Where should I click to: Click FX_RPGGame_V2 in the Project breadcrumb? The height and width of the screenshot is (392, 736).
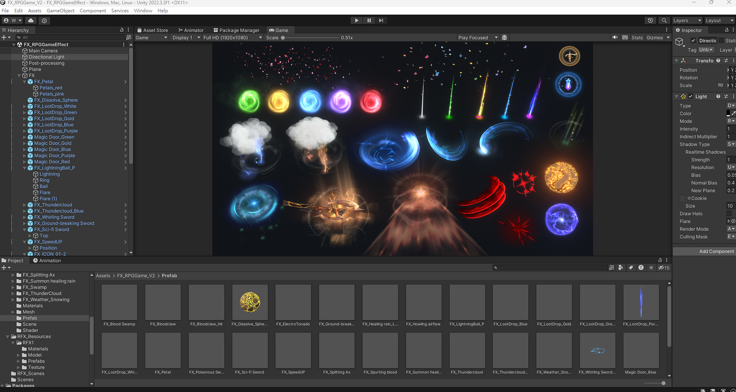[136, 276]
